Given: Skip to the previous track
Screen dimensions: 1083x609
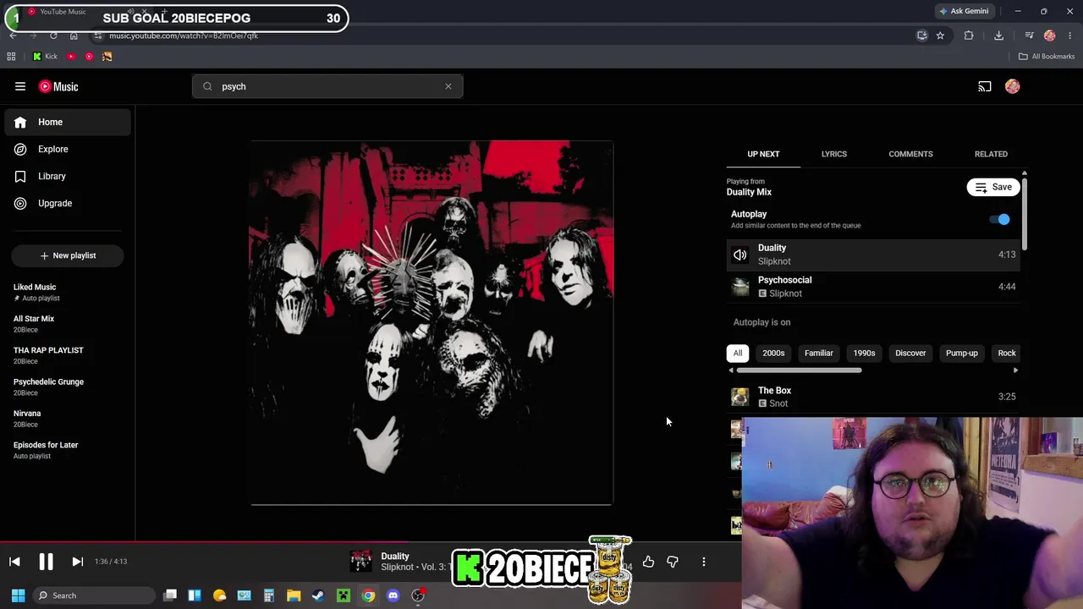Looking at the screenshot, I should click(x=14, y=562).
